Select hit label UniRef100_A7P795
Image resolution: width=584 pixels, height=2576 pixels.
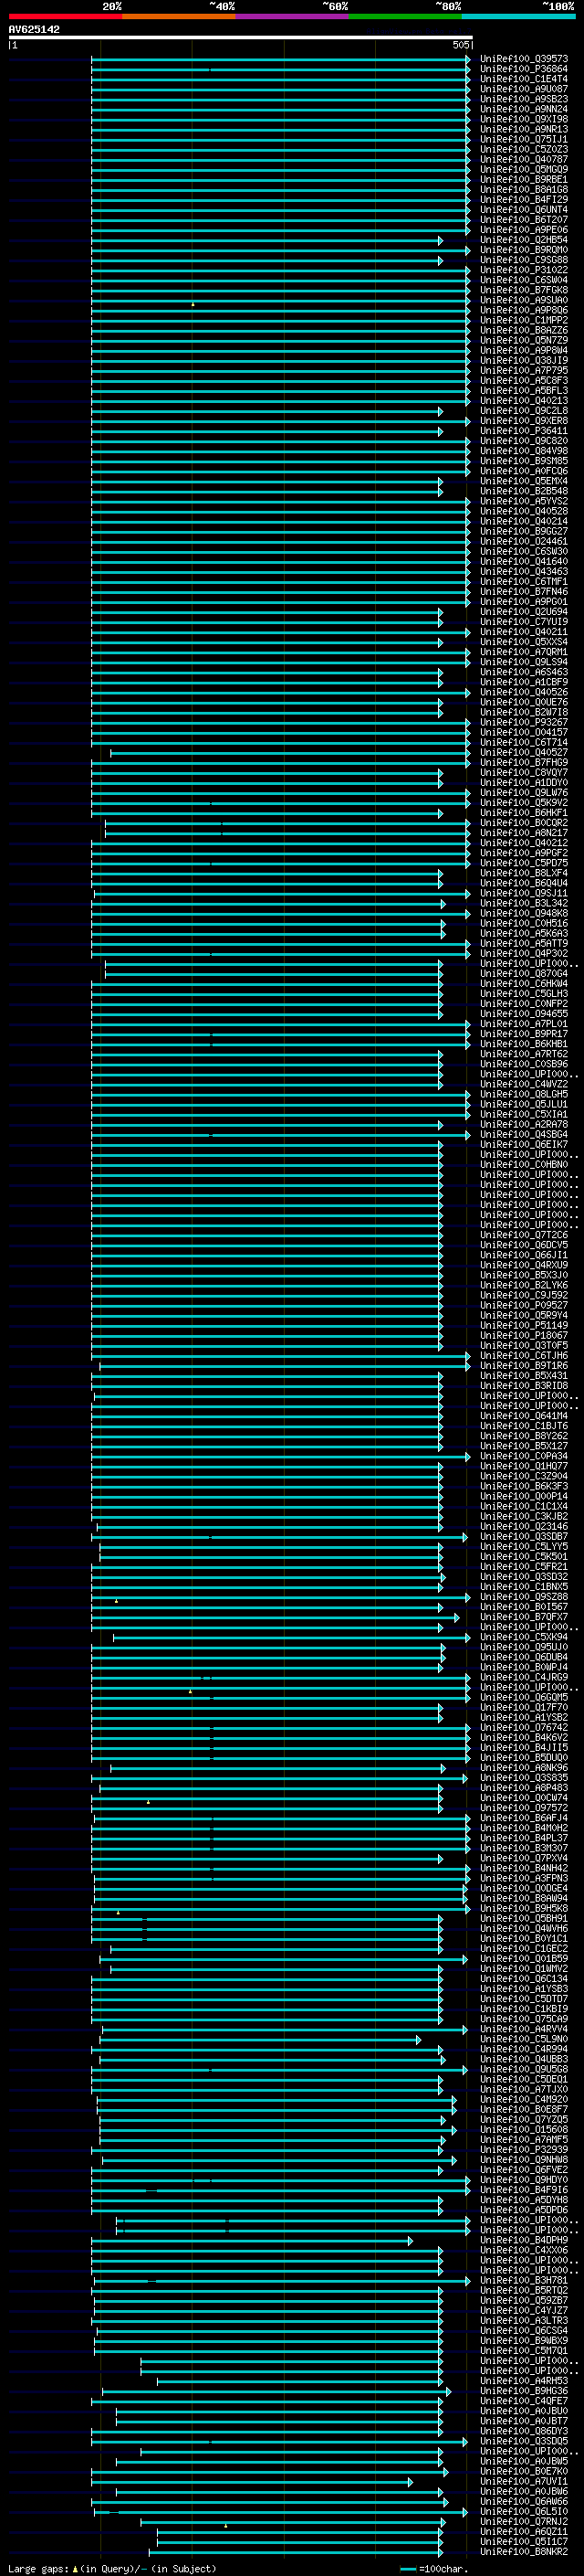pyautogui.click(x=523, y=370)
